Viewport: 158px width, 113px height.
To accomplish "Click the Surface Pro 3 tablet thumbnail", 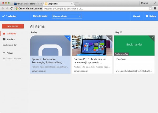I will coord(92,45).
